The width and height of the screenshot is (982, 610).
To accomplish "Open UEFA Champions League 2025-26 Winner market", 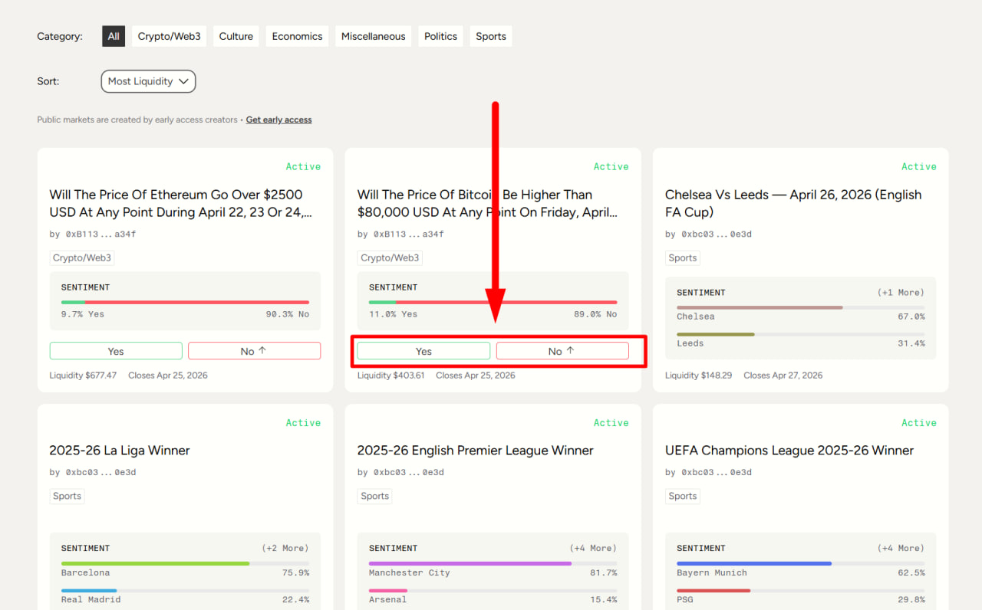I will tap(789, 451).
